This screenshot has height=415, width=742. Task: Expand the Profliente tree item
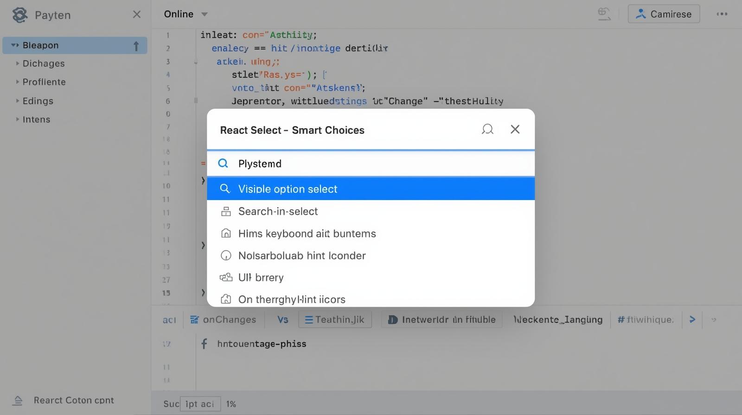[x=18, y=82]
